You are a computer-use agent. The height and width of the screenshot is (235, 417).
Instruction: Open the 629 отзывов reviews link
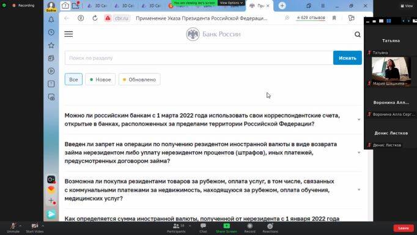click(311, 18)
